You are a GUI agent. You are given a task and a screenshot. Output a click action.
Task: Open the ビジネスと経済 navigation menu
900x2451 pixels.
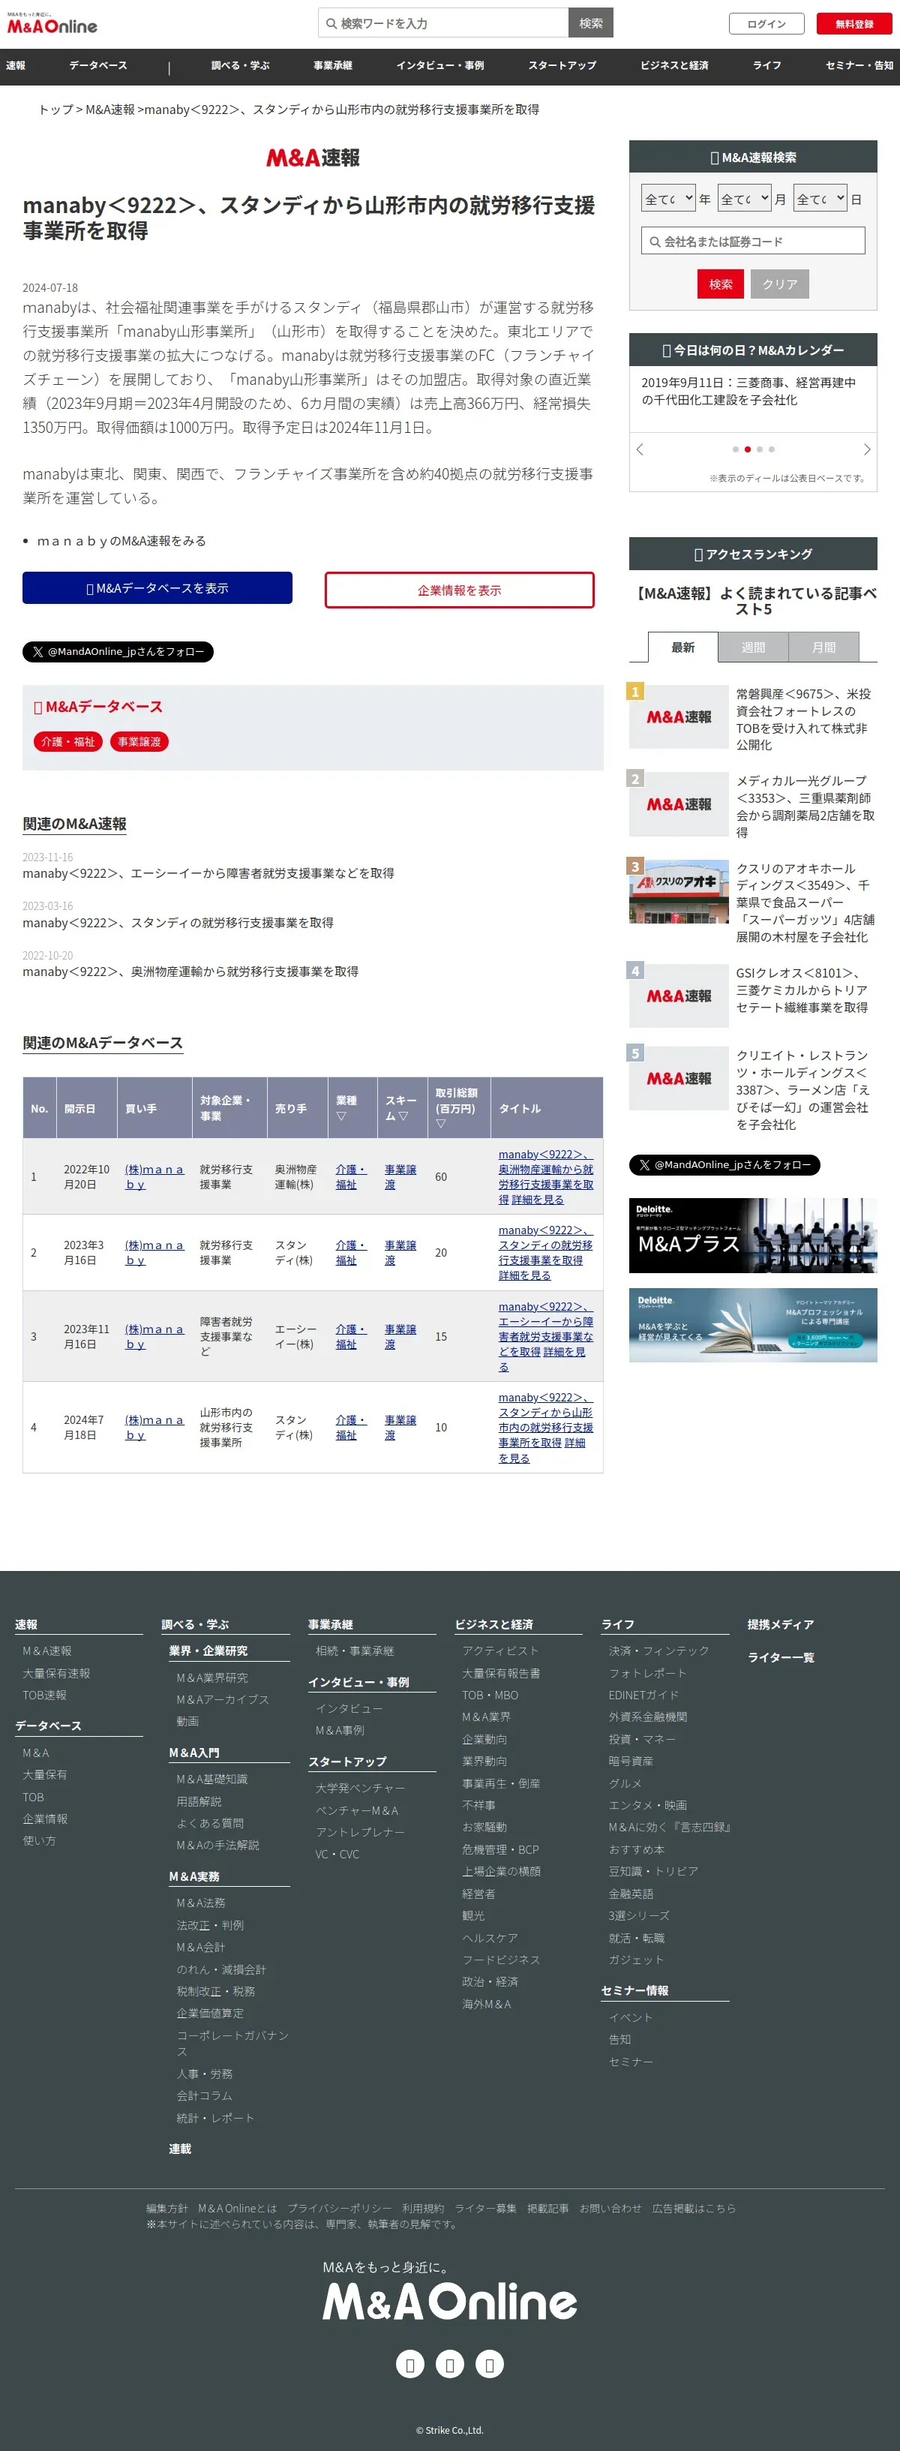pyautogui.click(x=674, y=66)
